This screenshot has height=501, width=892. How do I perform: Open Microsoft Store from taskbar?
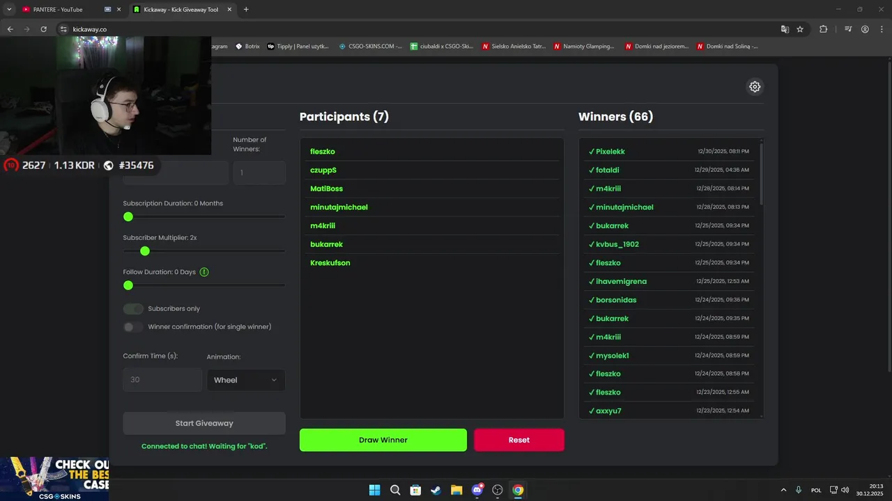coord(415,490)
